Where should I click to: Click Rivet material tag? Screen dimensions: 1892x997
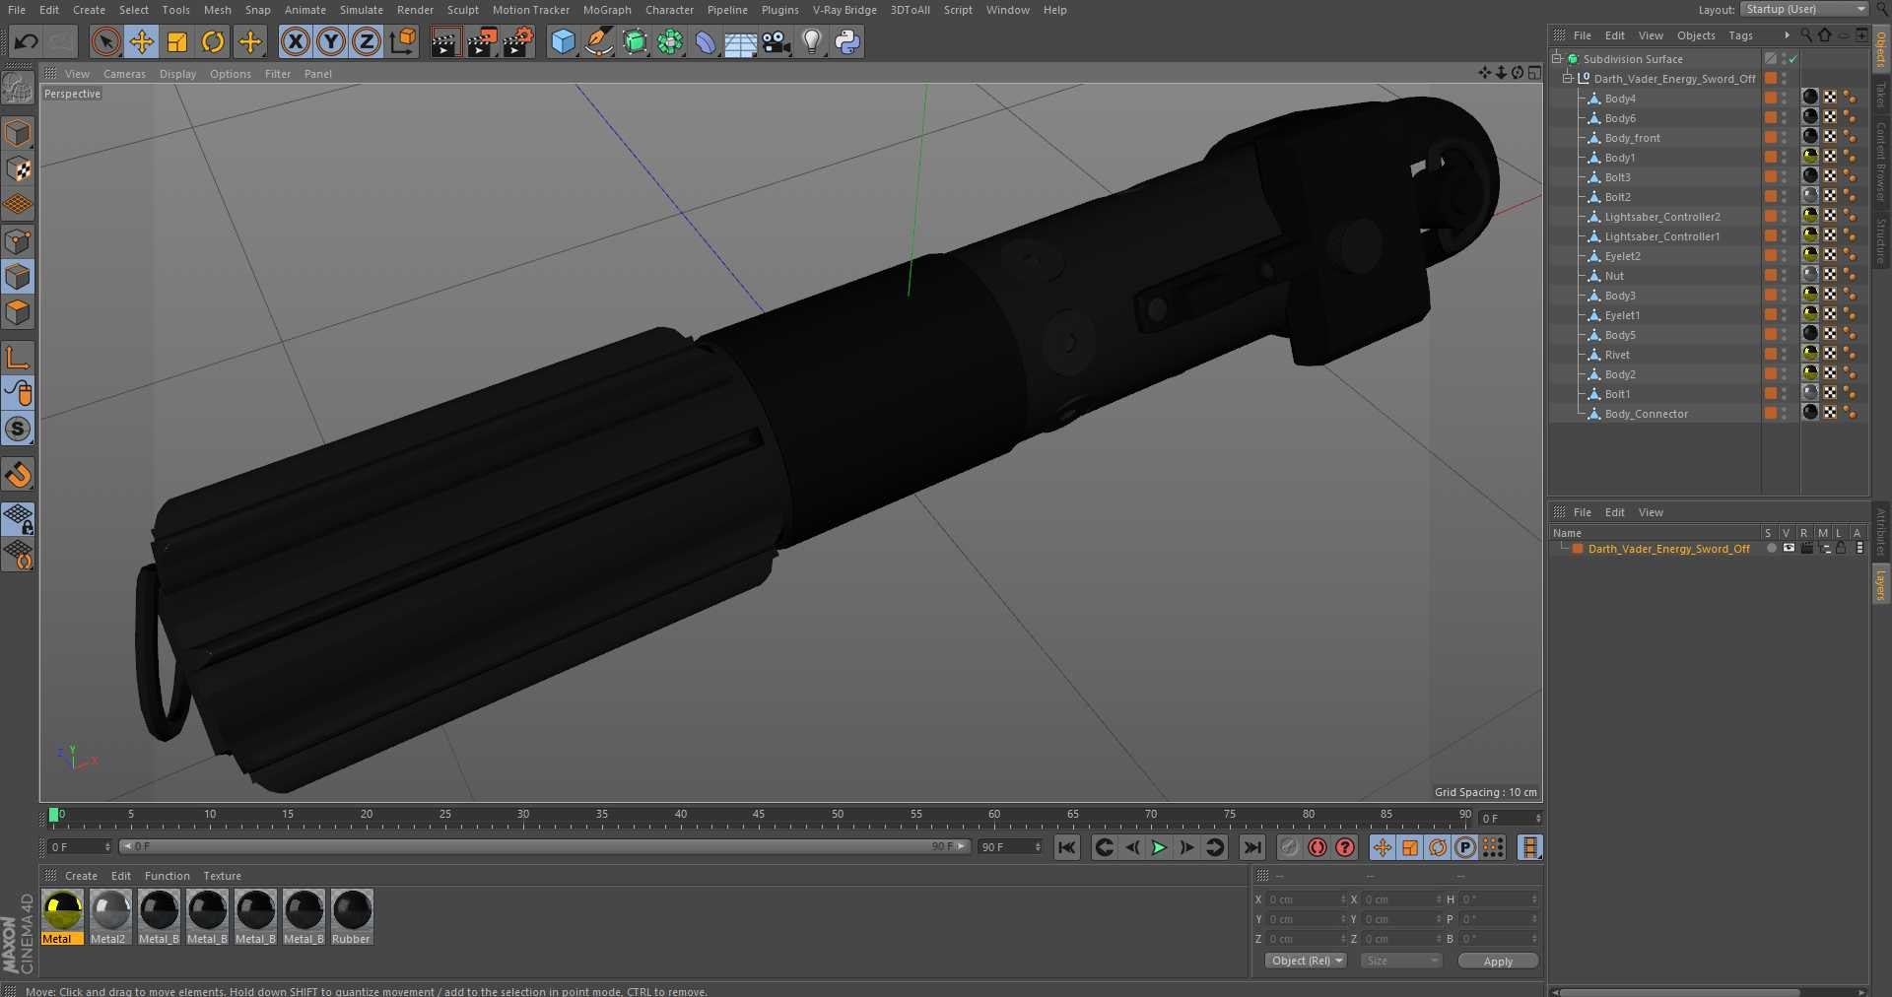pyautogui.click(x=1810, y=355)
